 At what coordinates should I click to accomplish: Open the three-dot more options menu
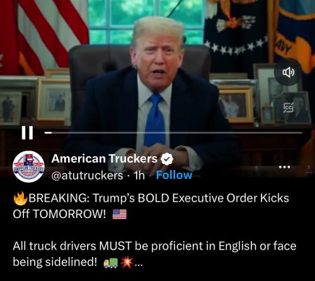coord(285,167)
